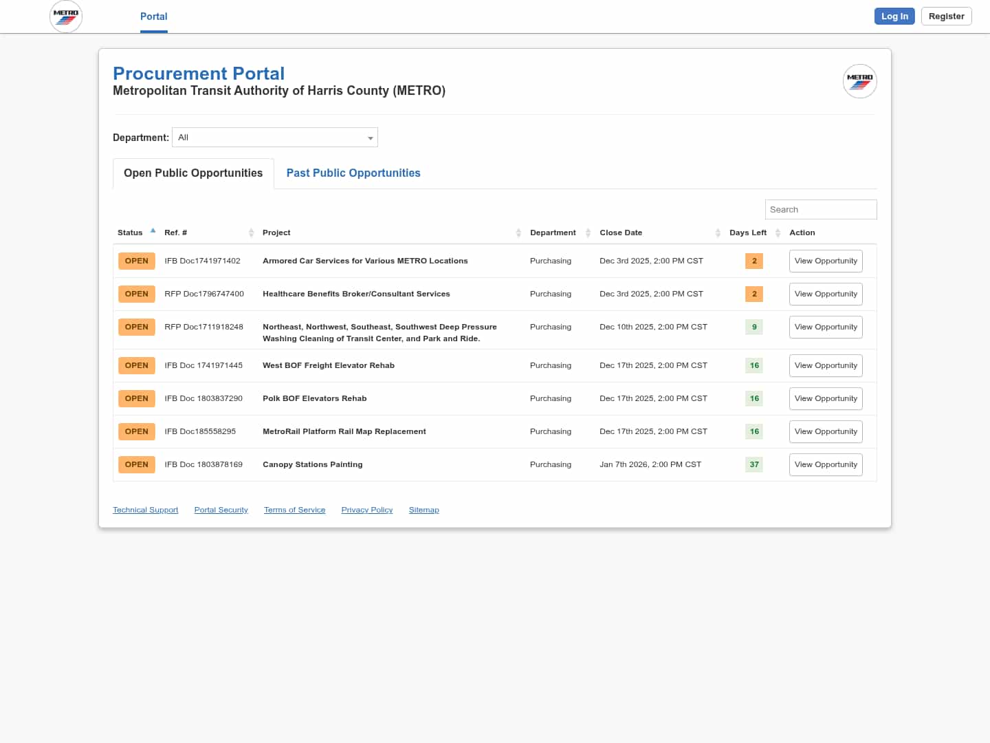
Task: Click the METRO logo in top navigation
Action: (66, 17)
